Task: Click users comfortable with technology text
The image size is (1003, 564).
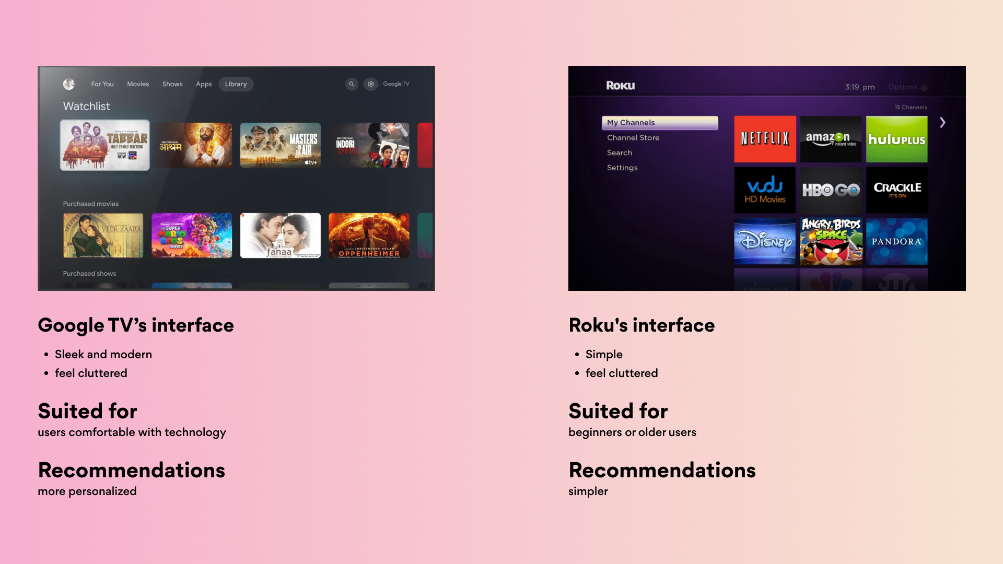Action: [132, 432]
